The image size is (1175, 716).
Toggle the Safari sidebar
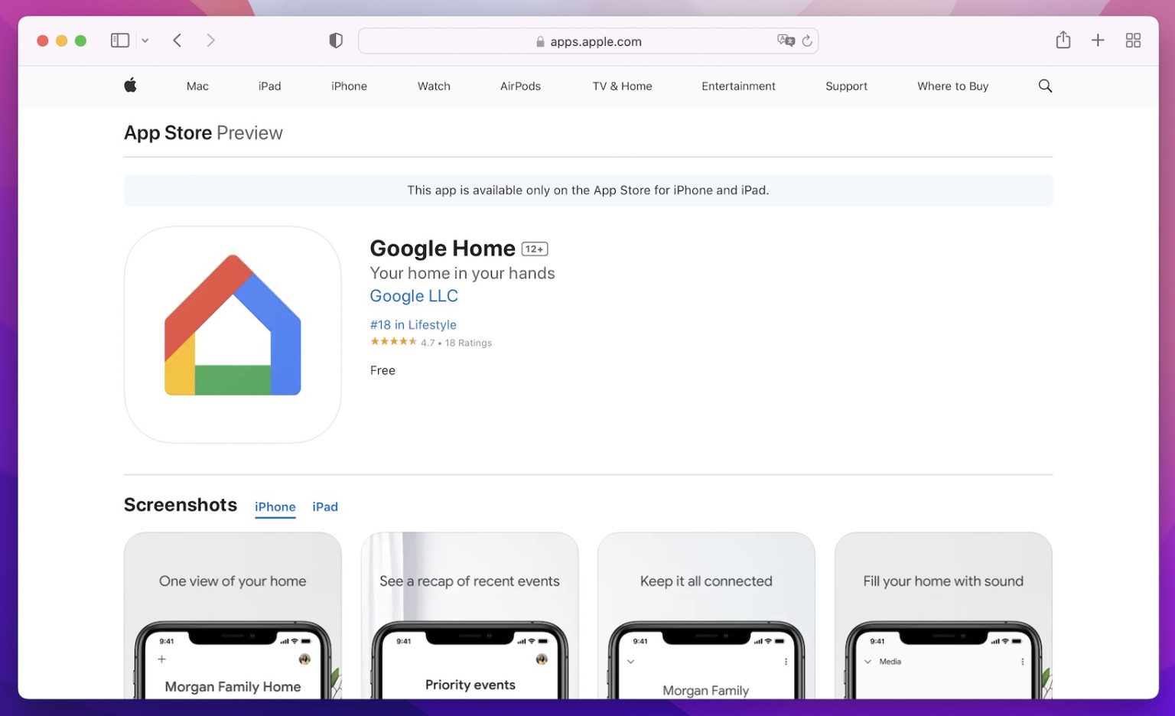click(120, 40)
